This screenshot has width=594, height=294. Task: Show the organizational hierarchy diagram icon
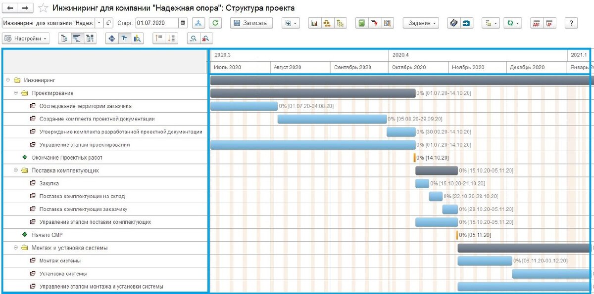pyautogui.click(x=327, y=23)
